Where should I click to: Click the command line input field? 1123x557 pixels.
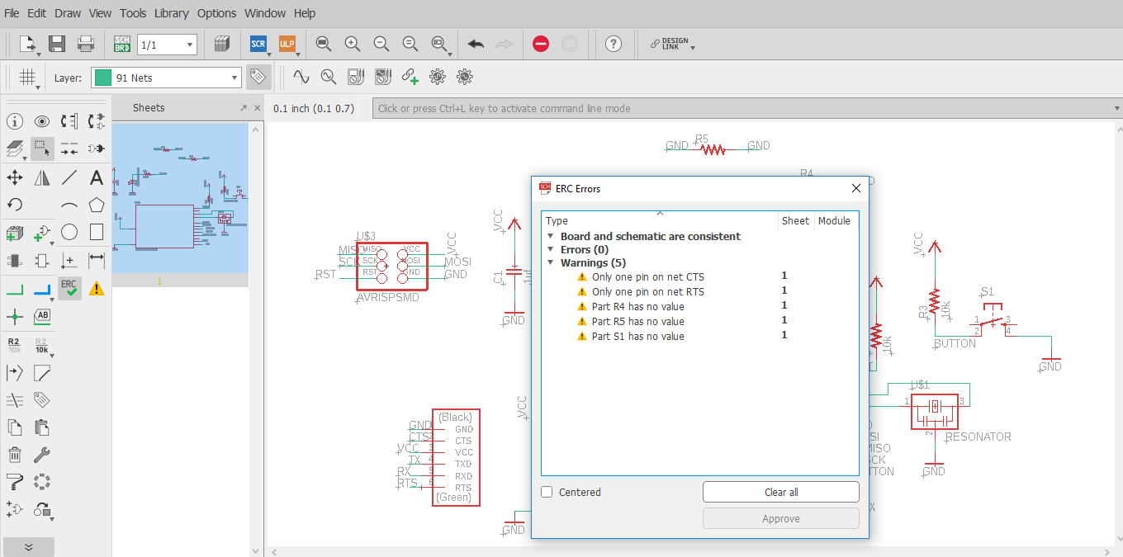746,108
